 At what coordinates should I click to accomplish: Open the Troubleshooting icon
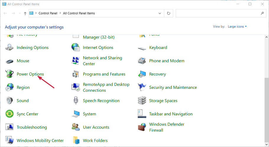[x=9, y=127]
